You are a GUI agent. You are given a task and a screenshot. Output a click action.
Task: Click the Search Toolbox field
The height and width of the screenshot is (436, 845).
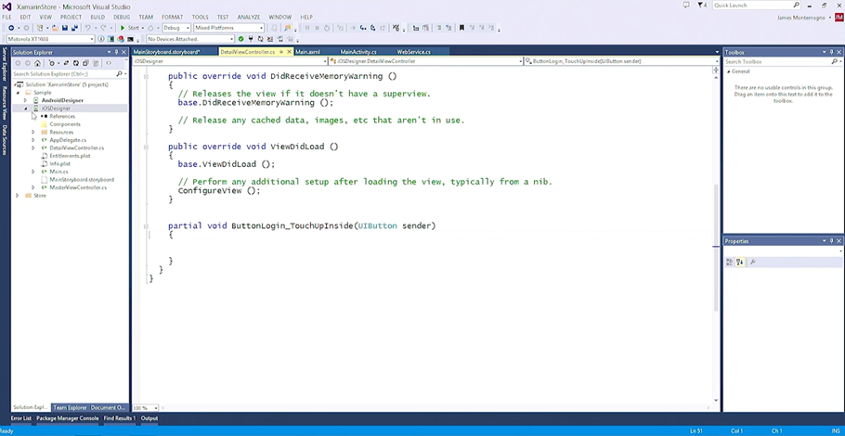(779, 62)
